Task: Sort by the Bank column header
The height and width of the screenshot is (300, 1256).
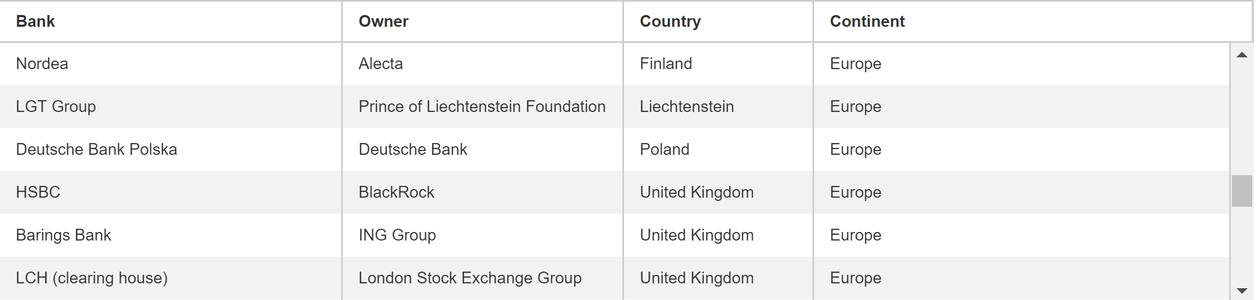Action: [x=171, y=21]
